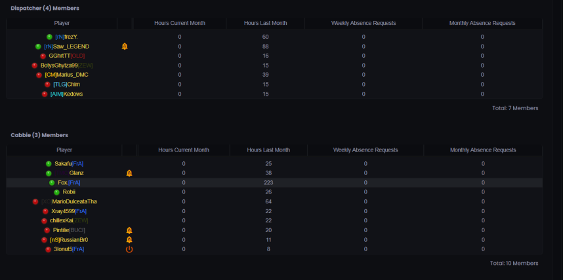Click the red status dot beside Xray4599
Screen dimensions: 563x280
[x=45, y=211]
